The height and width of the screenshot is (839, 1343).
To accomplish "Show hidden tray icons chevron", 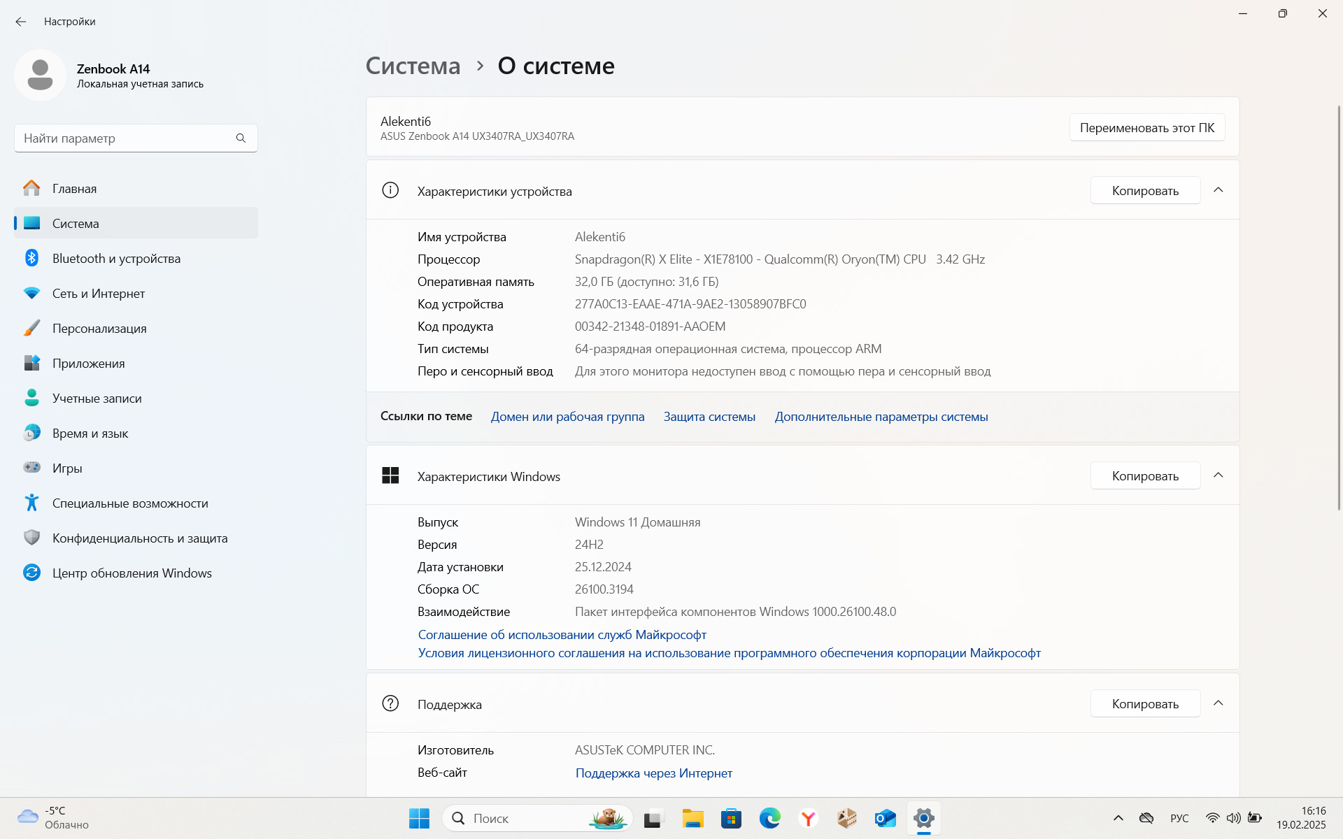I will click(1118, 818).
